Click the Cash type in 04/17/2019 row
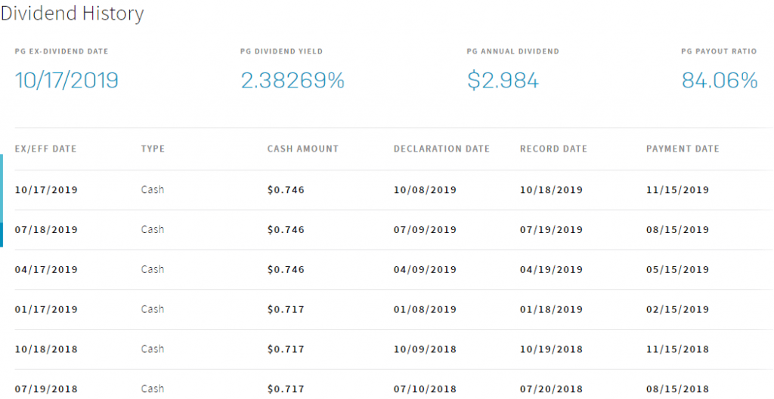This screenshot has height=399, width=774. [x=153, y=270]
